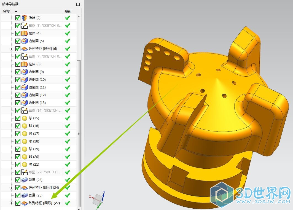This screenshot has height=210, width=293.
Task: Select the 拉伸 (4) extrude icon
Action: point(25,33)
